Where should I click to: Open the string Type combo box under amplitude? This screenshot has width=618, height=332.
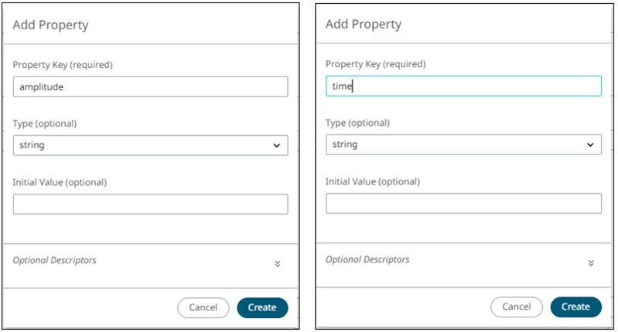[150, 145]
